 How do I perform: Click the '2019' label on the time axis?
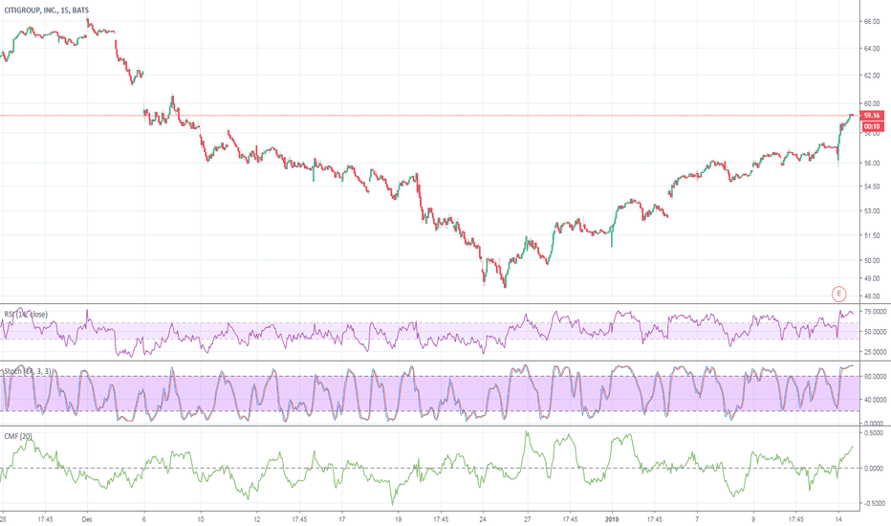(612, 519)
